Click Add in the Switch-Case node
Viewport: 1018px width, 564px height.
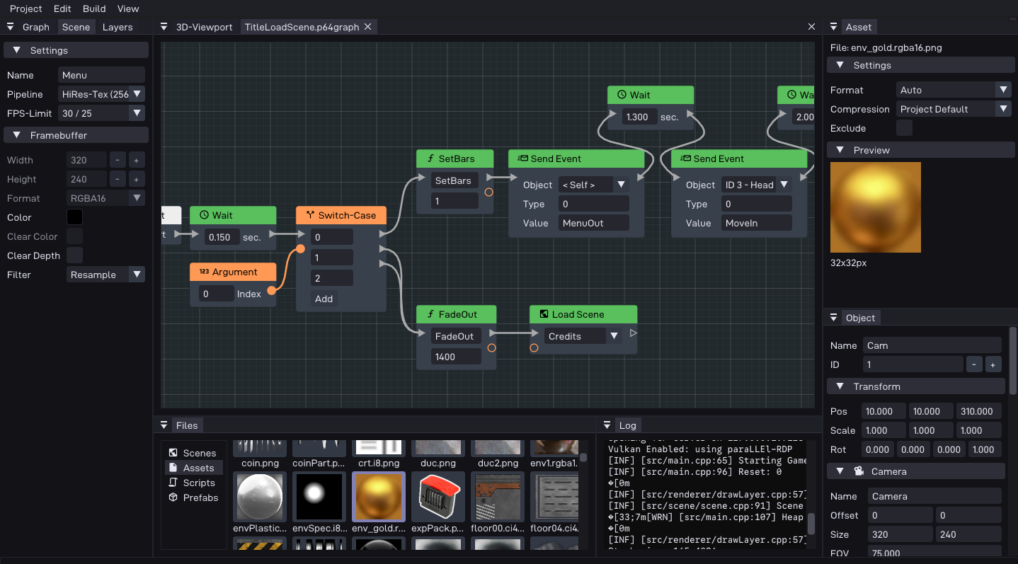324,299
